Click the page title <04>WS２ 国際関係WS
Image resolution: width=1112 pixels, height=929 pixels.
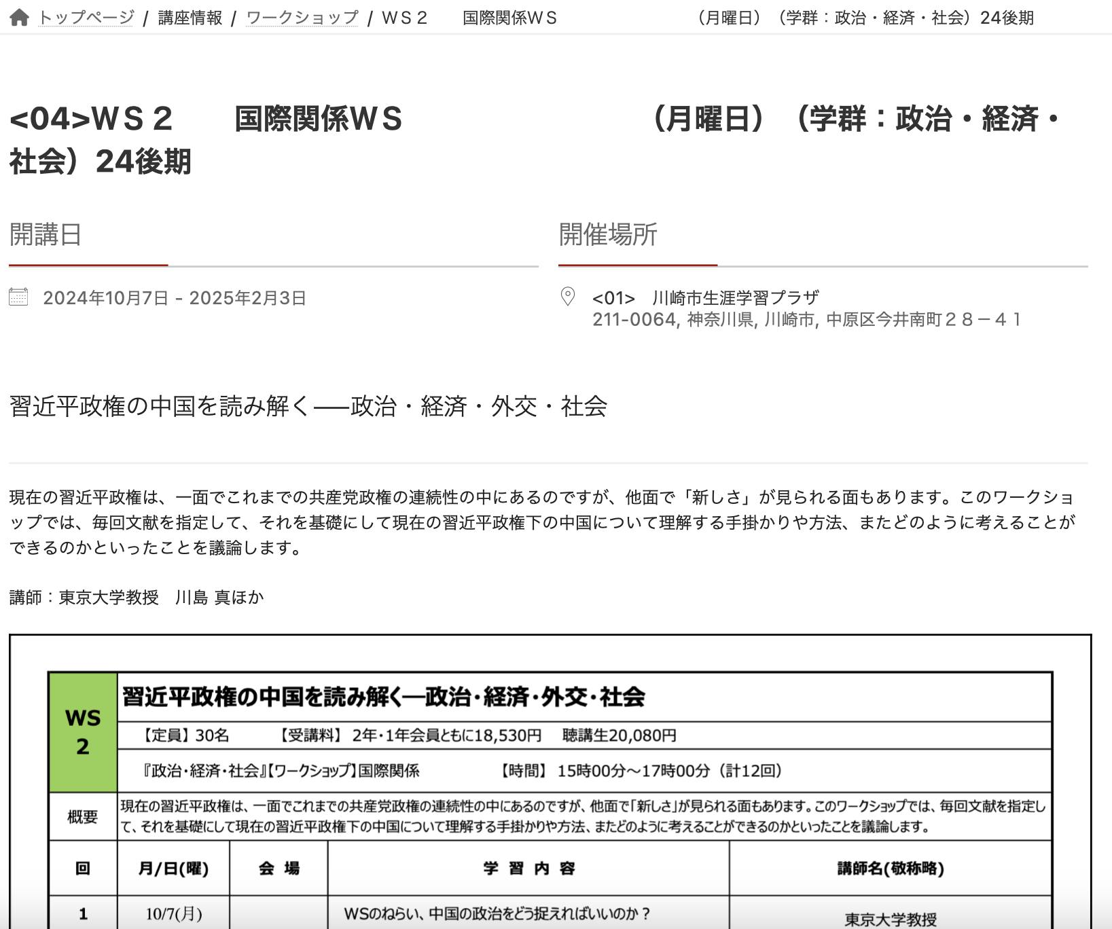click(534, 140)
